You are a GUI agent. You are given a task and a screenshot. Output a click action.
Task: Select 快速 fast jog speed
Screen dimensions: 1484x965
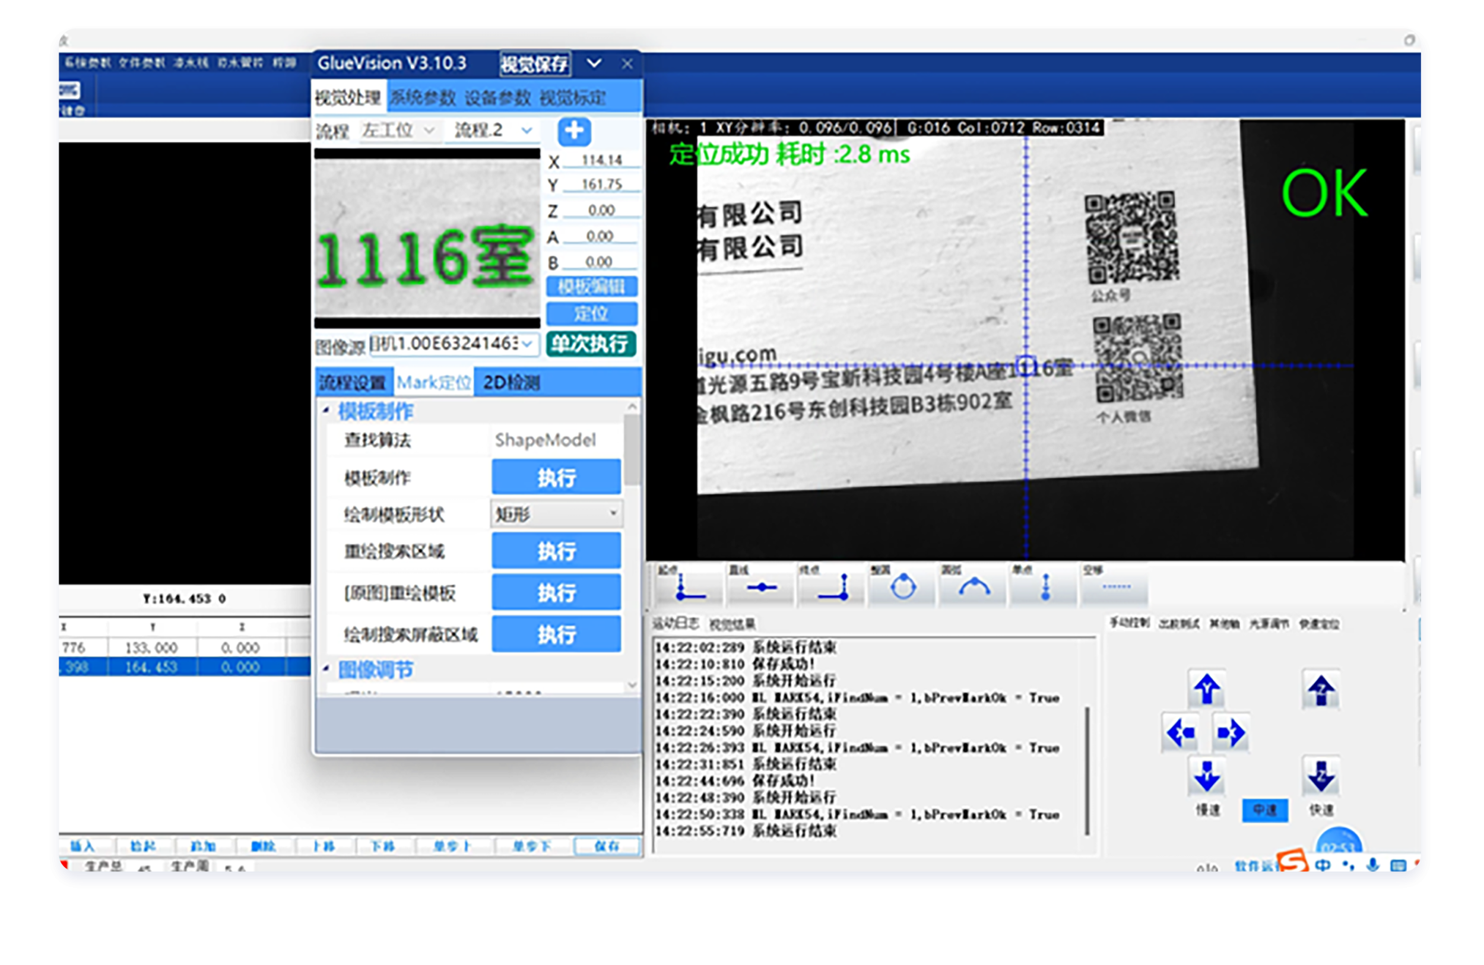[x=1321, y=810]
